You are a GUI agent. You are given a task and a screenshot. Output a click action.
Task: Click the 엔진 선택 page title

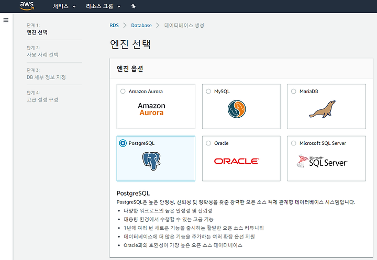pyautogui.click(x=130, y=44)
